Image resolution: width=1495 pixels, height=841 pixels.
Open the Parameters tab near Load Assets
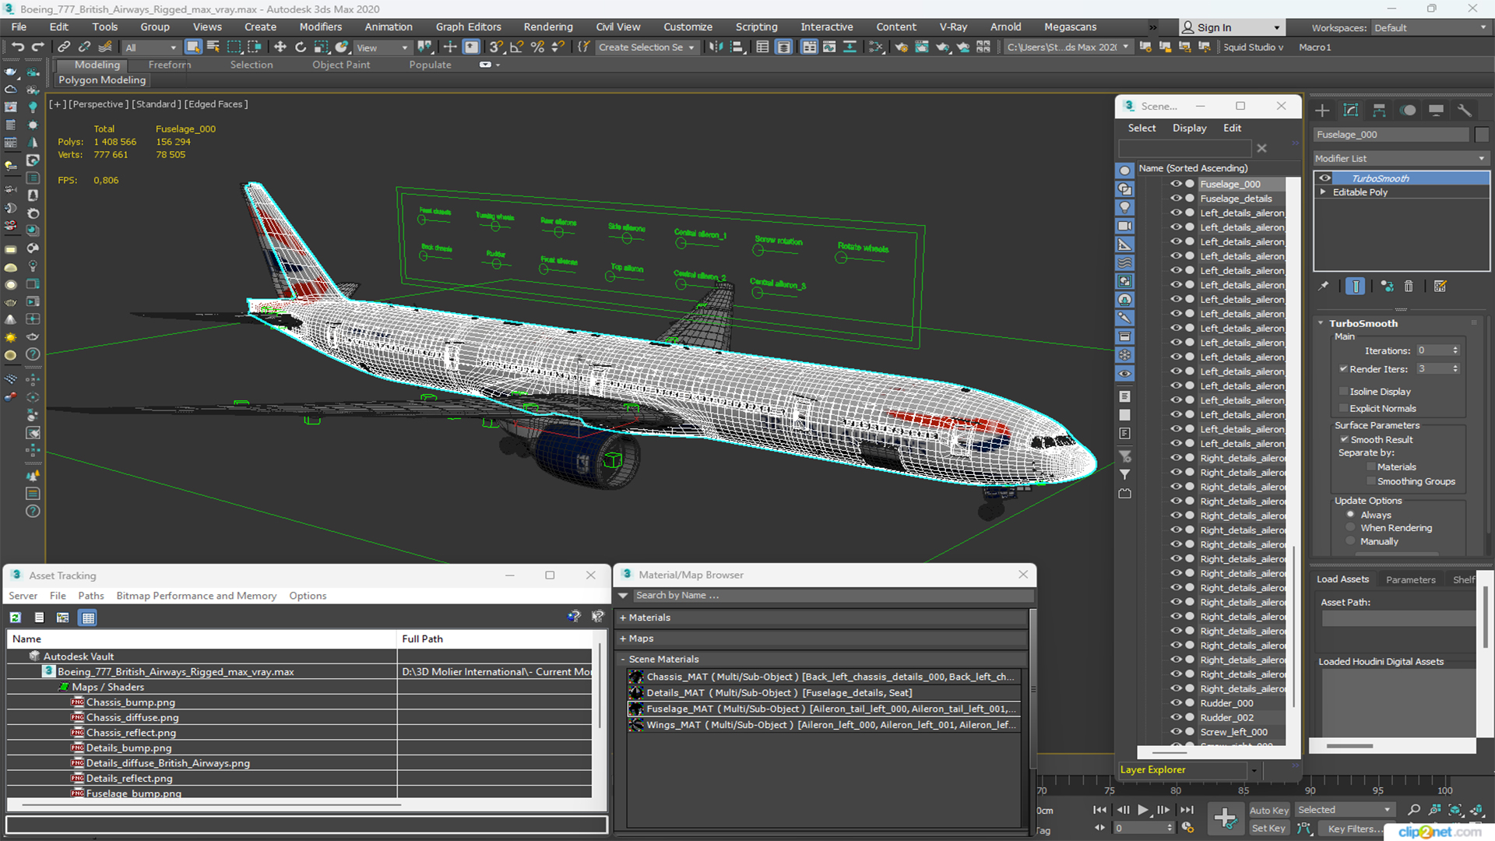pos(1410,580)
